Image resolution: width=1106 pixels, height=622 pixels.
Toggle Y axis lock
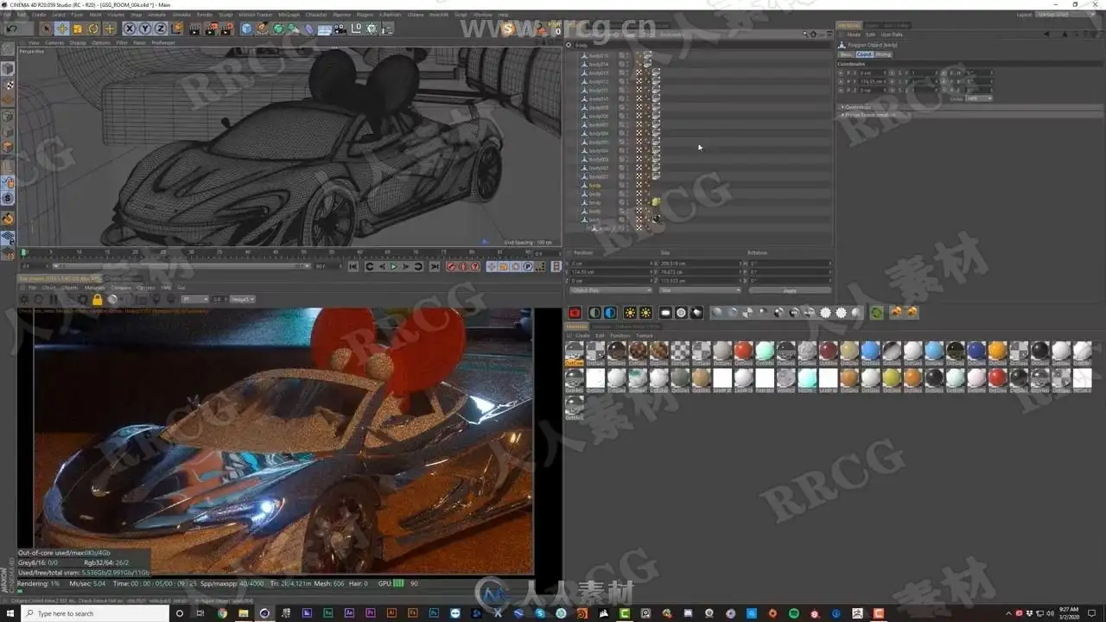(145, 29)
